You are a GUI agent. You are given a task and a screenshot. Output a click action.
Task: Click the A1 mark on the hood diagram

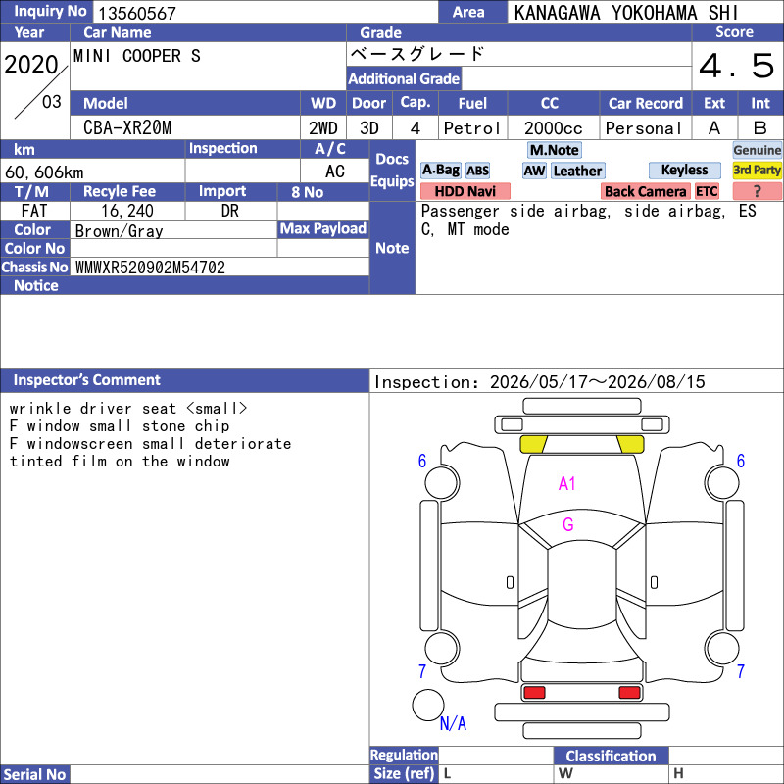[x=566, y=483]
